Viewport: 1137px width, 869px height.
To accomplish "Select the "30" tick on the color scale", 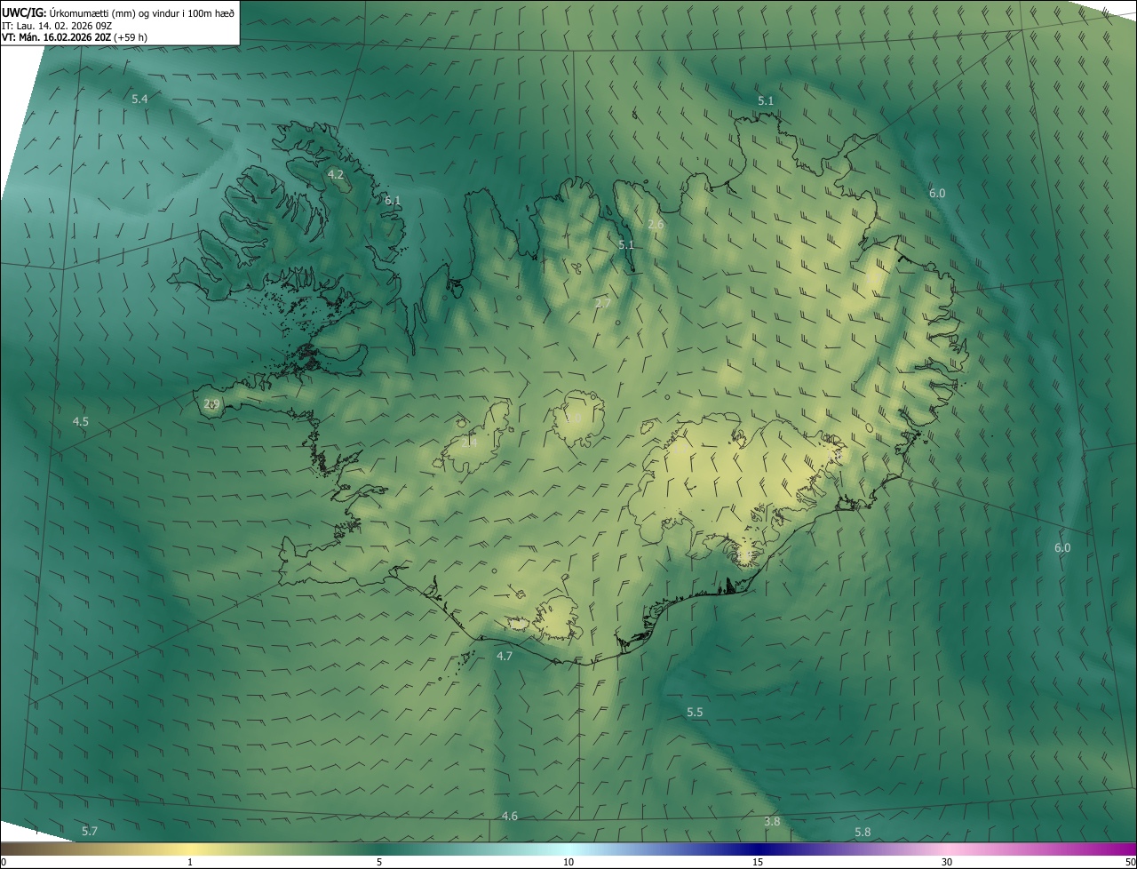I will point(947,862).
